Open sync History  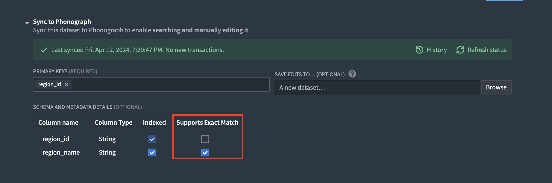(x=431, y=50)
